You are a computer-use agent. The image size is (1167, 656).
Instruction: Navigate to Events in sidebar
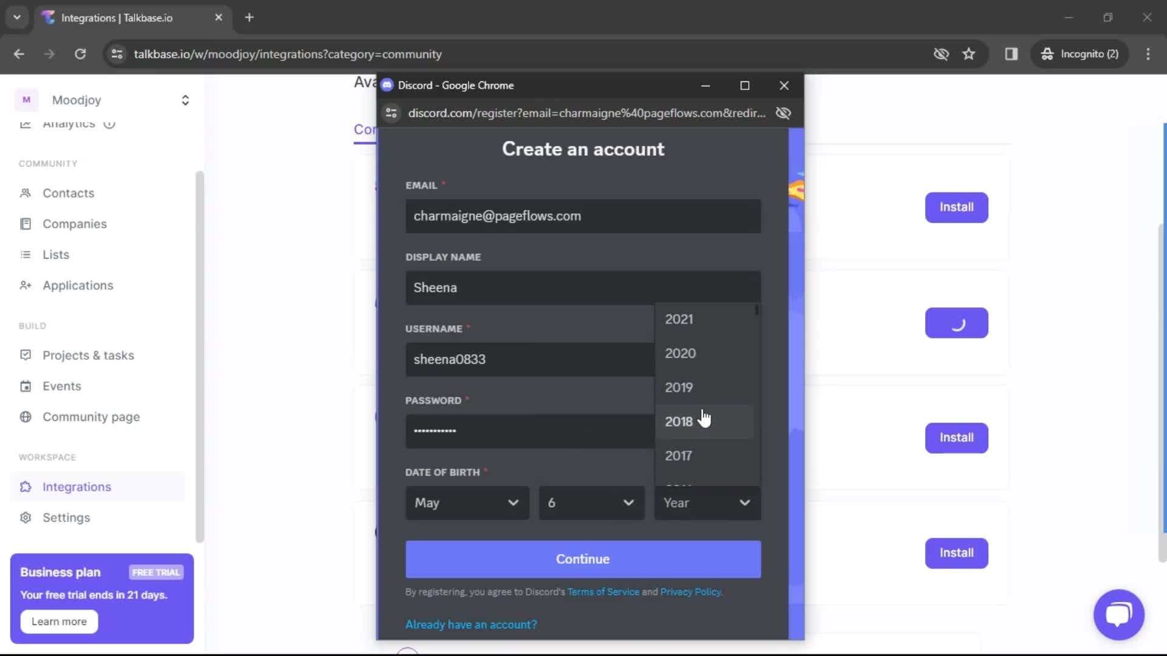(63, 386)
